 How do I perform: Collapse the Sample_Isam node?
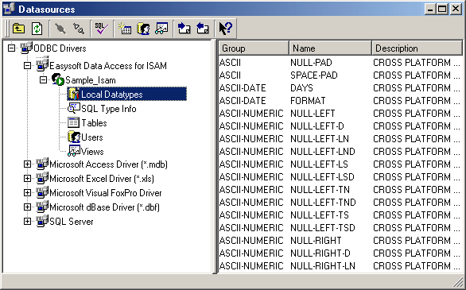[44, 80]
